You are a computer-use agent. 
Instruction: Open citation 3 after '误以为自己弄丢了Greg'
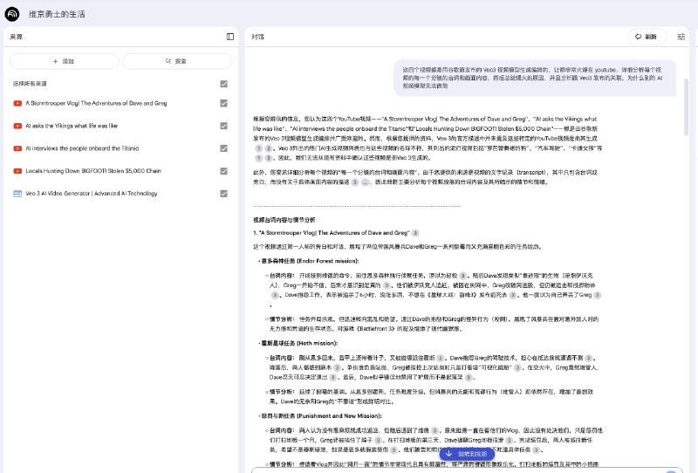click(x=598, y=295)
